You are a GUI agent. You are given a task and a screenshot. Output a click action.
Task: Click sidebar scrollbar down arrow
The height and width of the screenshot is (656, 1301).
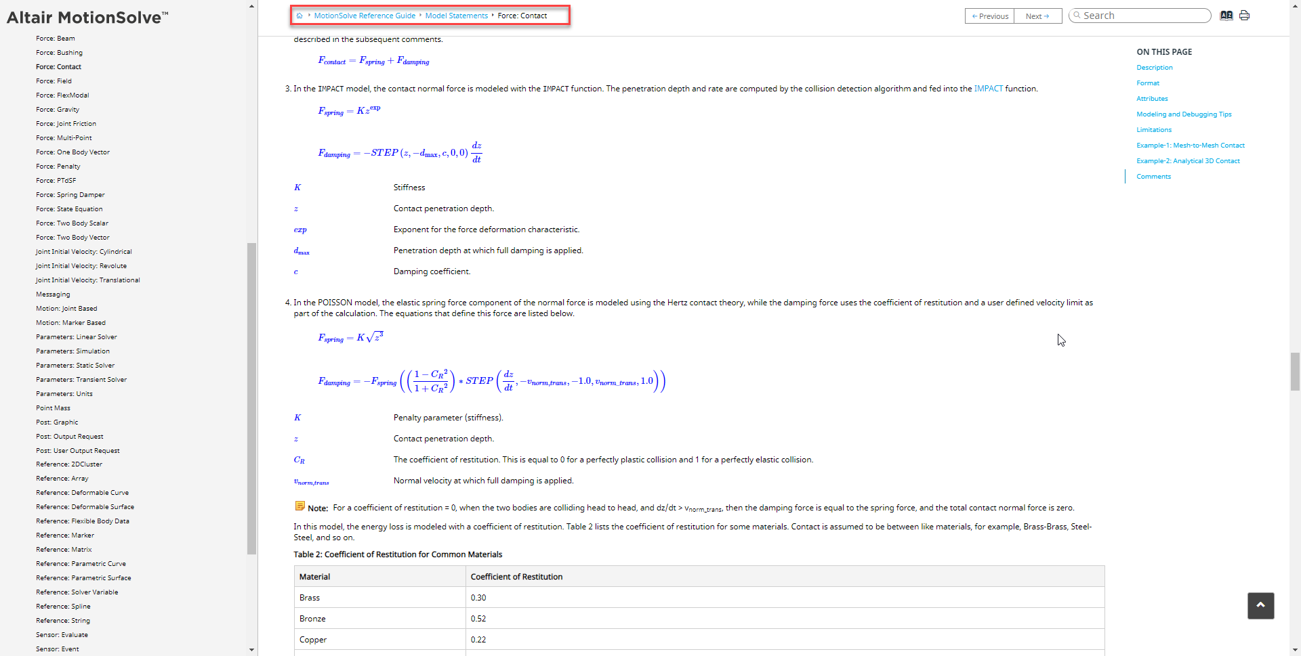coord(252,650)
